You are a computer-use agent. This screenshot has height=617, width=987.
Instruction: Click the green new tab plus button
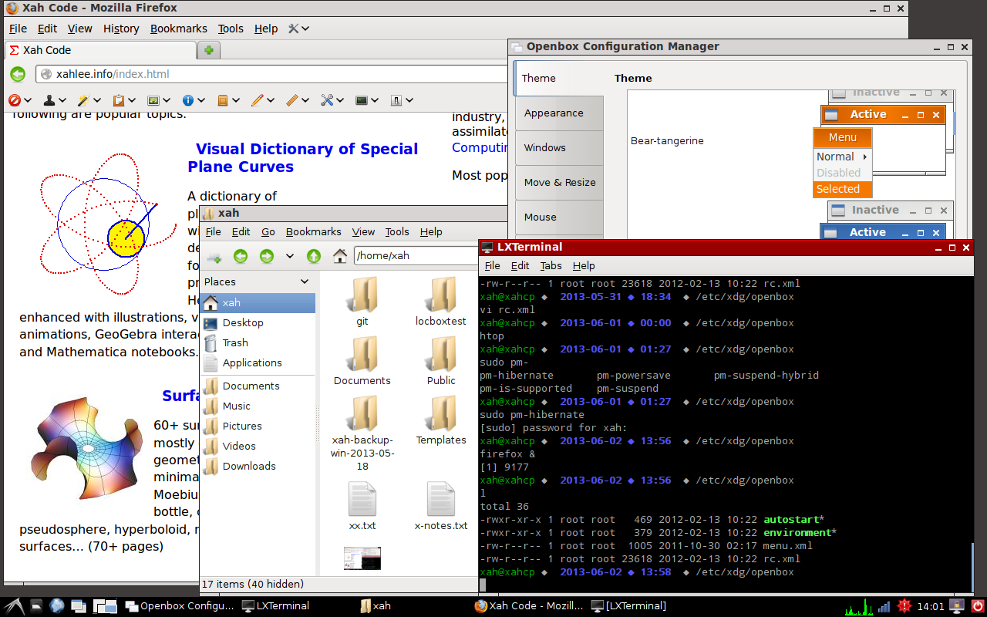208,50
